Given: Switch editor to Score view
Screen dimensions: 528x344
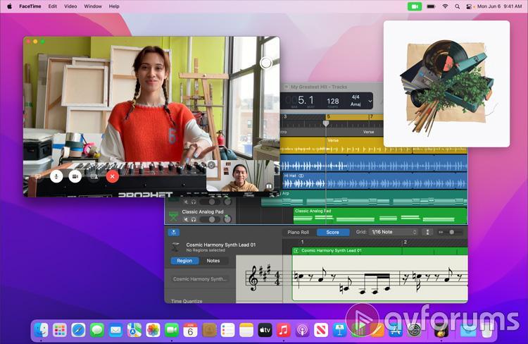Looking at the screenshot, I should pyautogui.click(x=333, y=232).
